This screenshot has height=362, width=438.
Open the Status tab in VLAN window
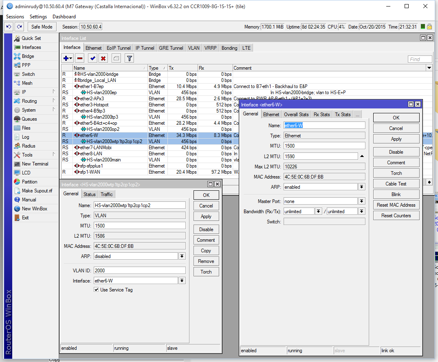pos(89,194)
